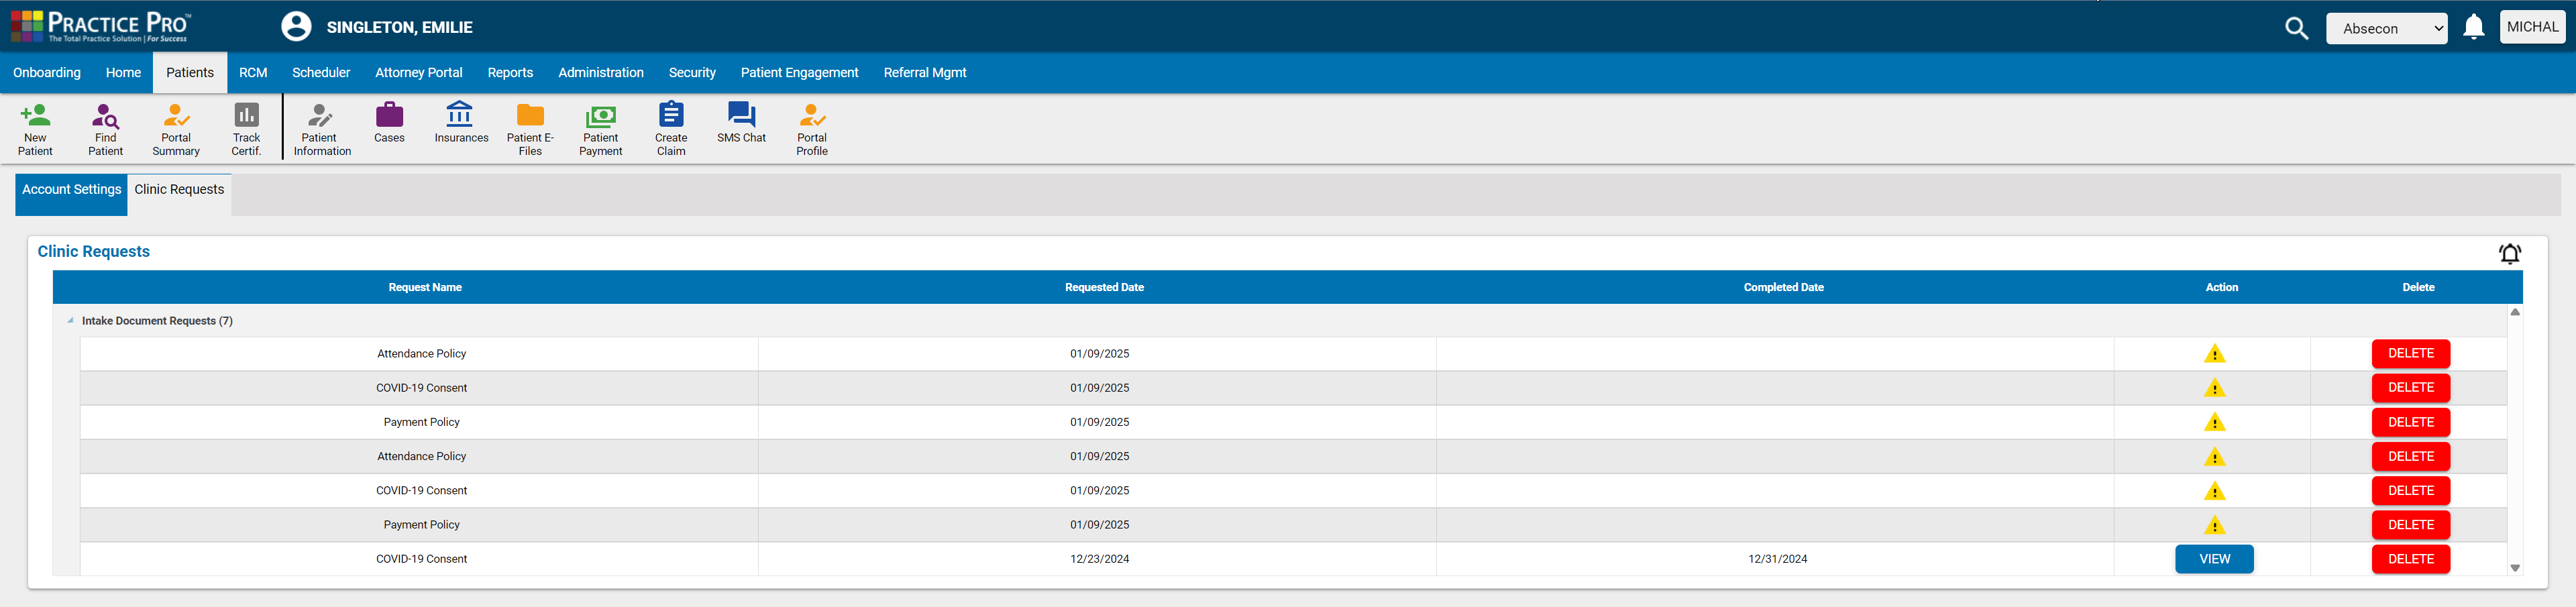
Task: Click the Find Patient icon
Action: click(105, 129)
